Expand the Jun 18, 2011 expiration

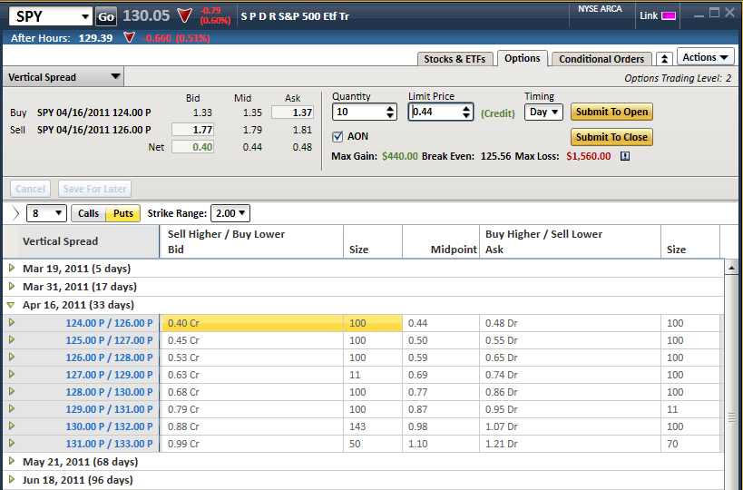pos(12,479)
